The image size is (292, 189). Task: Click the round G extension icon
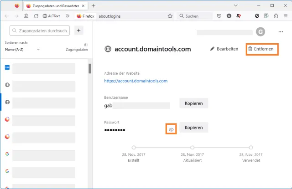click(x=229, y=16)
